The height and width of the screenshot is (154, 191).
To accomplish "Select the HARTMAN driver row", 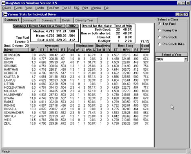I will [76, 69].
